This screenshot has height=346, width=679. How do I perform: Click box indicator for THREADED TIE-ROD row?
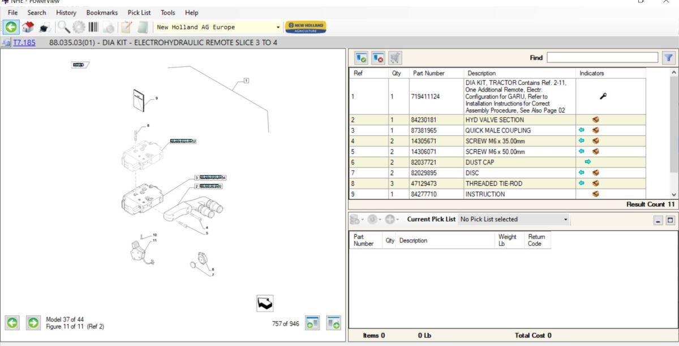pos(596,183)
